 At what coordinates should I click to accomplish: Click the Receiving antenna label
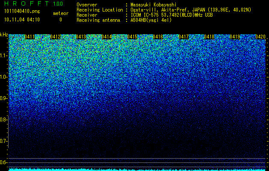[98, 20]
